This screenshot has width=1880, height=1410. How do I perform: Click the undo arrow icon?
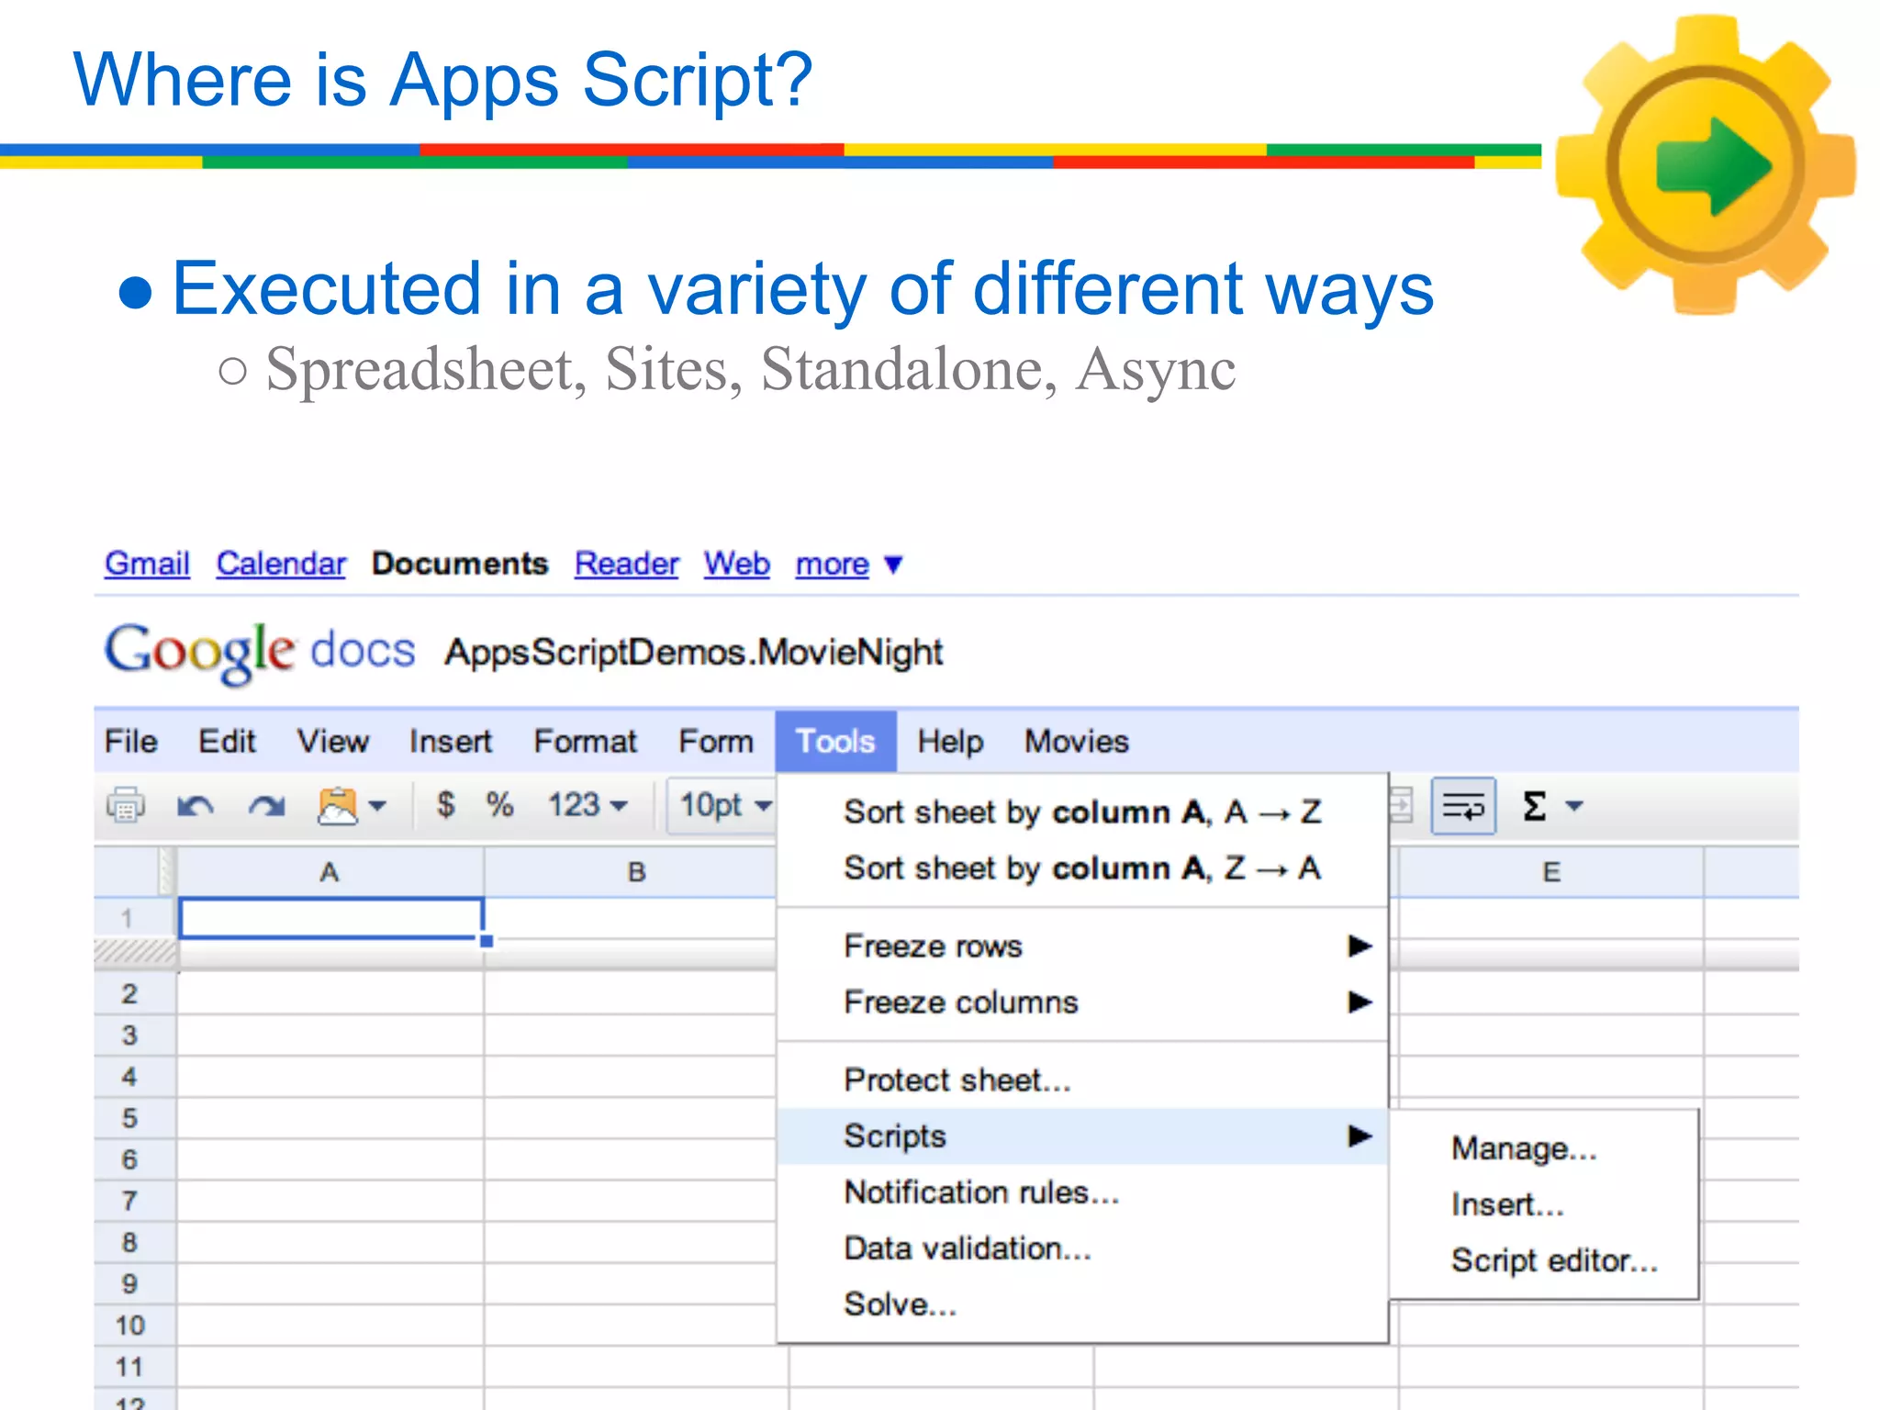click(x=195, y=807)
